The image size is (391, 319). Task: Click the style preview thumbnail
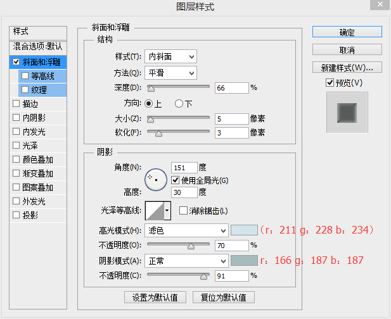(347, 112)
